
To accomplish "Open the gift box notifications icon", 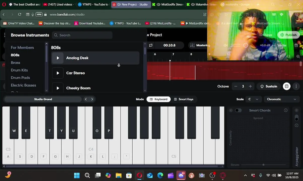I will point(296,45).
